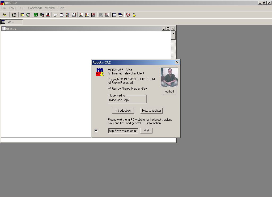Open the DCC Options toolbar icon
The width and height of the screenshot is (272, 197).
(93, 15)
